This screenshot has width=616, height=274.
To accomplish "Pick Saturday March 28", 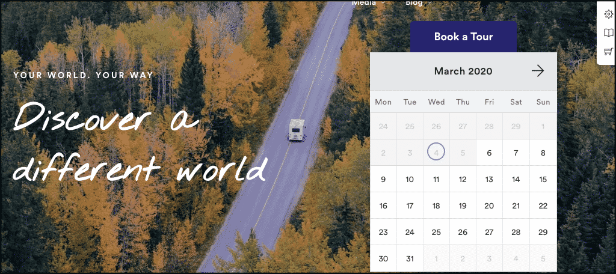I will tap(516, 232).
